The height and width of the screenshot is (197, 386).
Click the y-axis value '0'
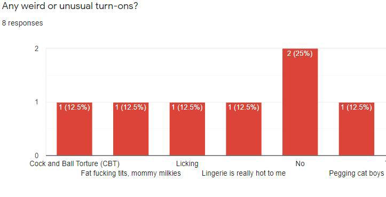[x=37, y=155]
